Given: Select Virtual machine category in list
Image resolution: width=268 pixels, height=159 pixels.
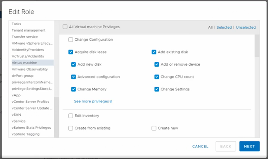Looking at the screenshot, I should tap(24, 63).
